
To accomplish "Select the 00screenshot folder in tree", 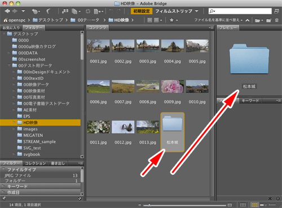I will (29, 59).
